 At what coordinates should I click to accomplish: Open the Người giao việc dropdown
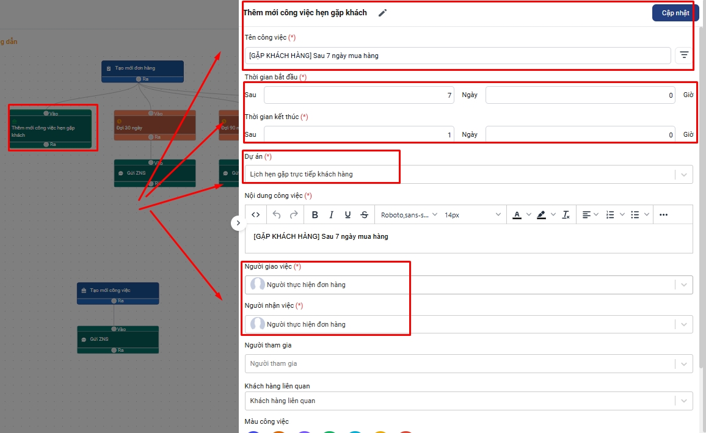pyautogui.click(x=683, y=285)
